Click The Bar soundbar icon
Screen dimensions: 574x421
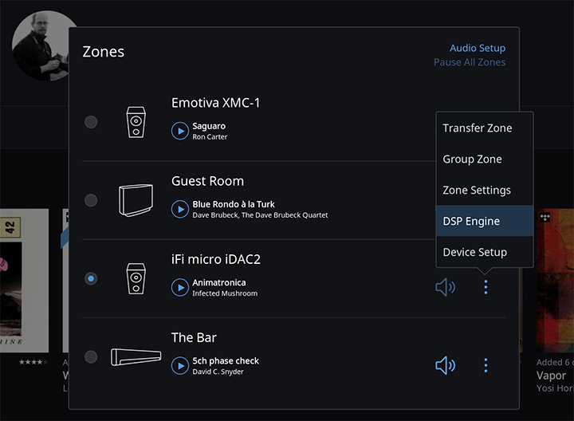[x=136, y=356]
